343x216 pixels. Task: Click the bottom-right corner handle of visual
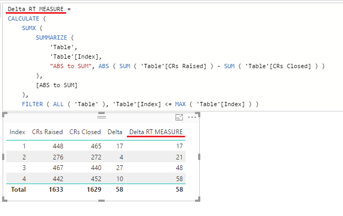tap(198, 199)
